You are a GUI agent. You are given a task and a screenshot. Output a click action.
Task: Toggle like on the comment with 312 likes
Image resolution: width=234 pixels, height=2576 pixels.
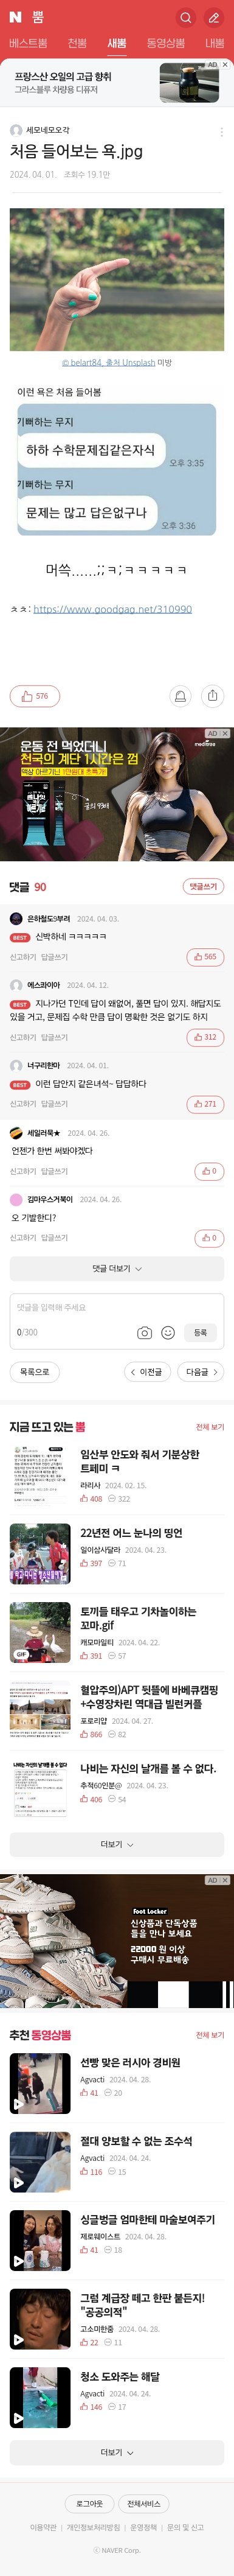tap(205, 1037)
